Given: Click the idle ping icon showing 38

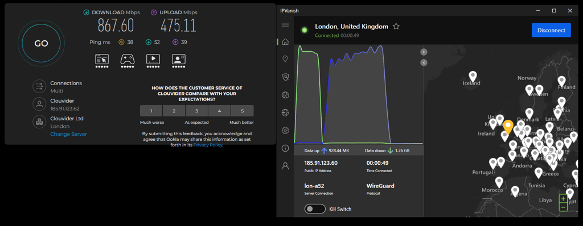Looking at the screenshot, I should coord(121,43).
